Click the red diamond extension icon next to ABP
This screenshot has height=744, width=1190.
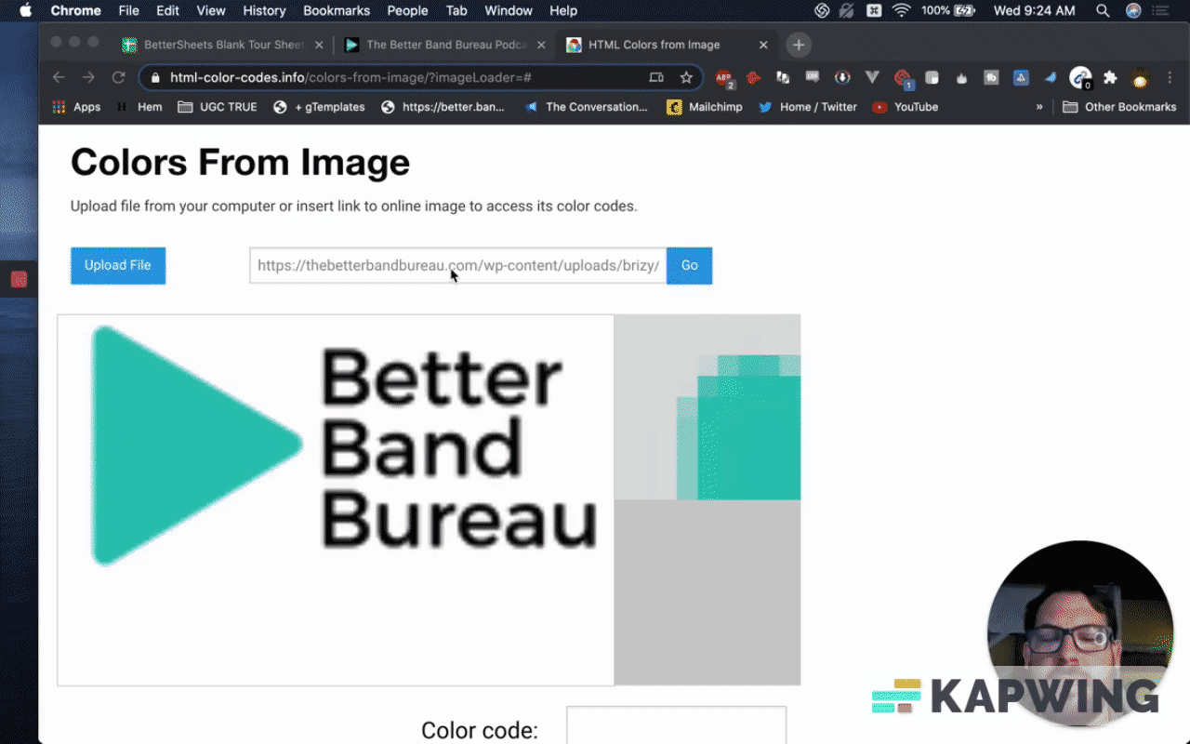point(753,78)
